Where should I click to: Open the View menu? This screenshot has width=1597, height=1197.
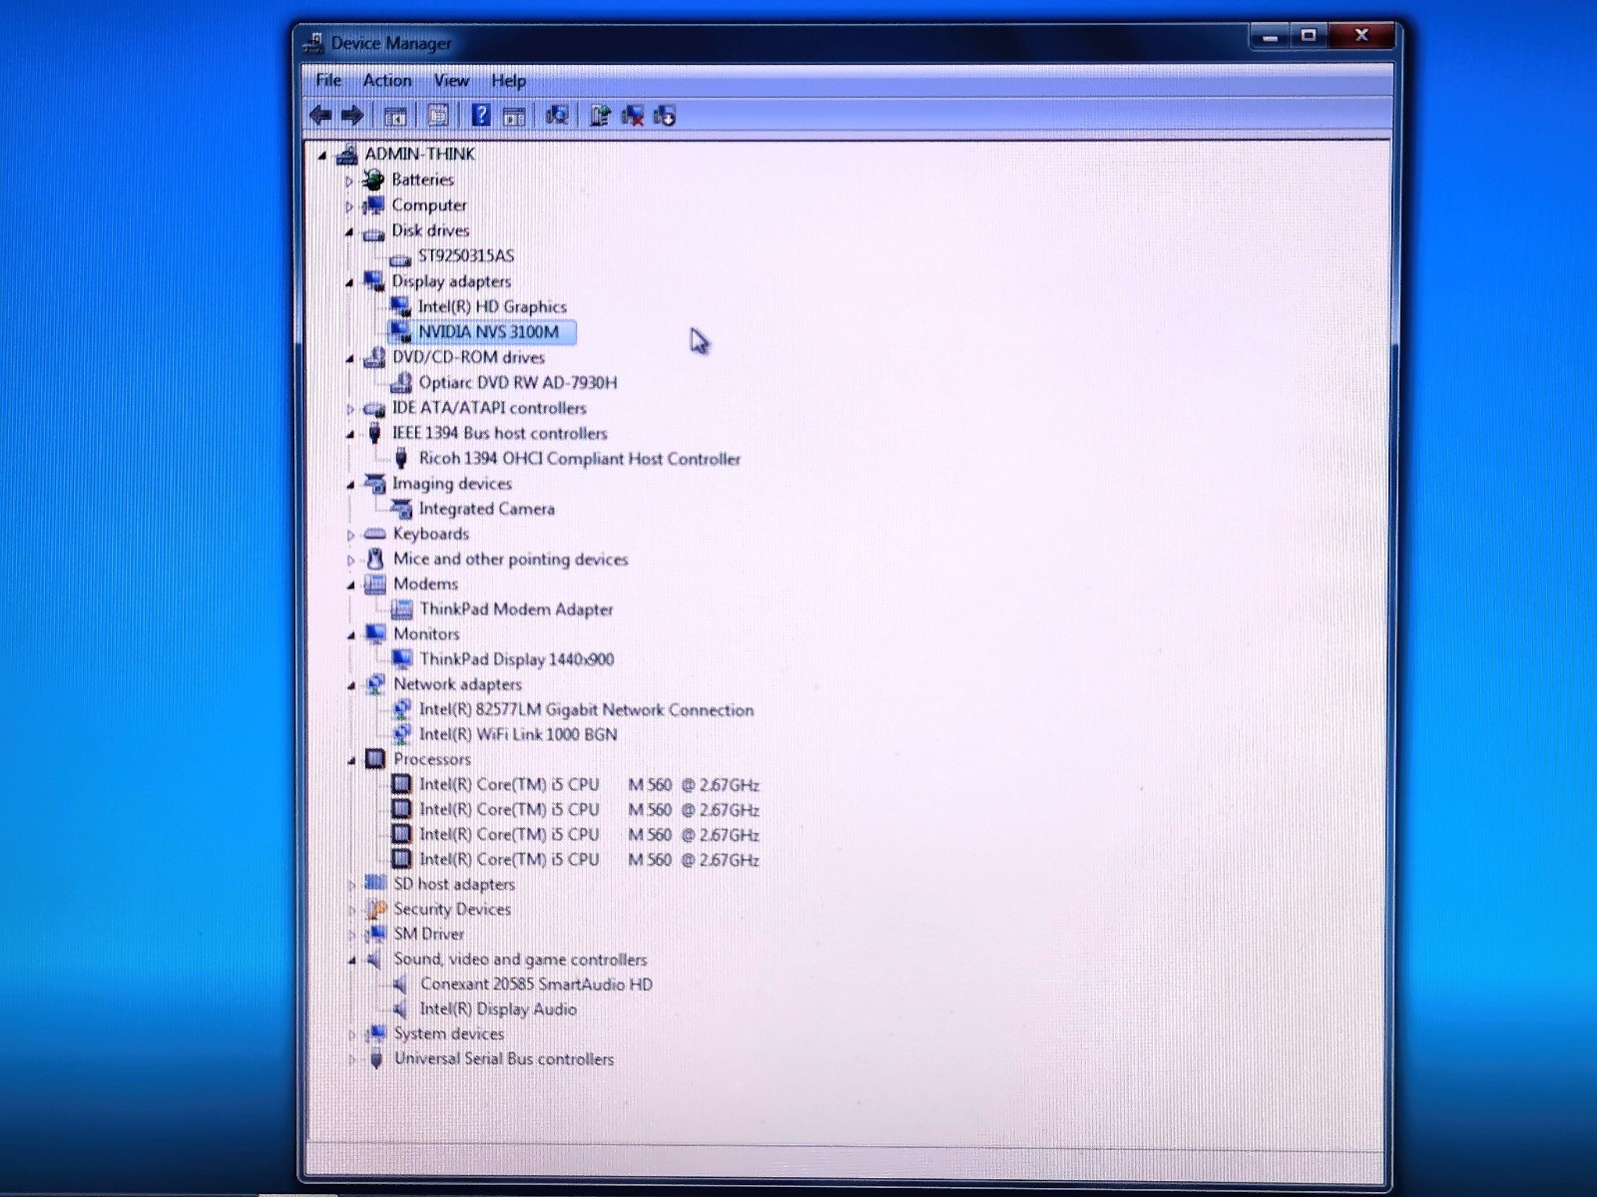[451, 81]
